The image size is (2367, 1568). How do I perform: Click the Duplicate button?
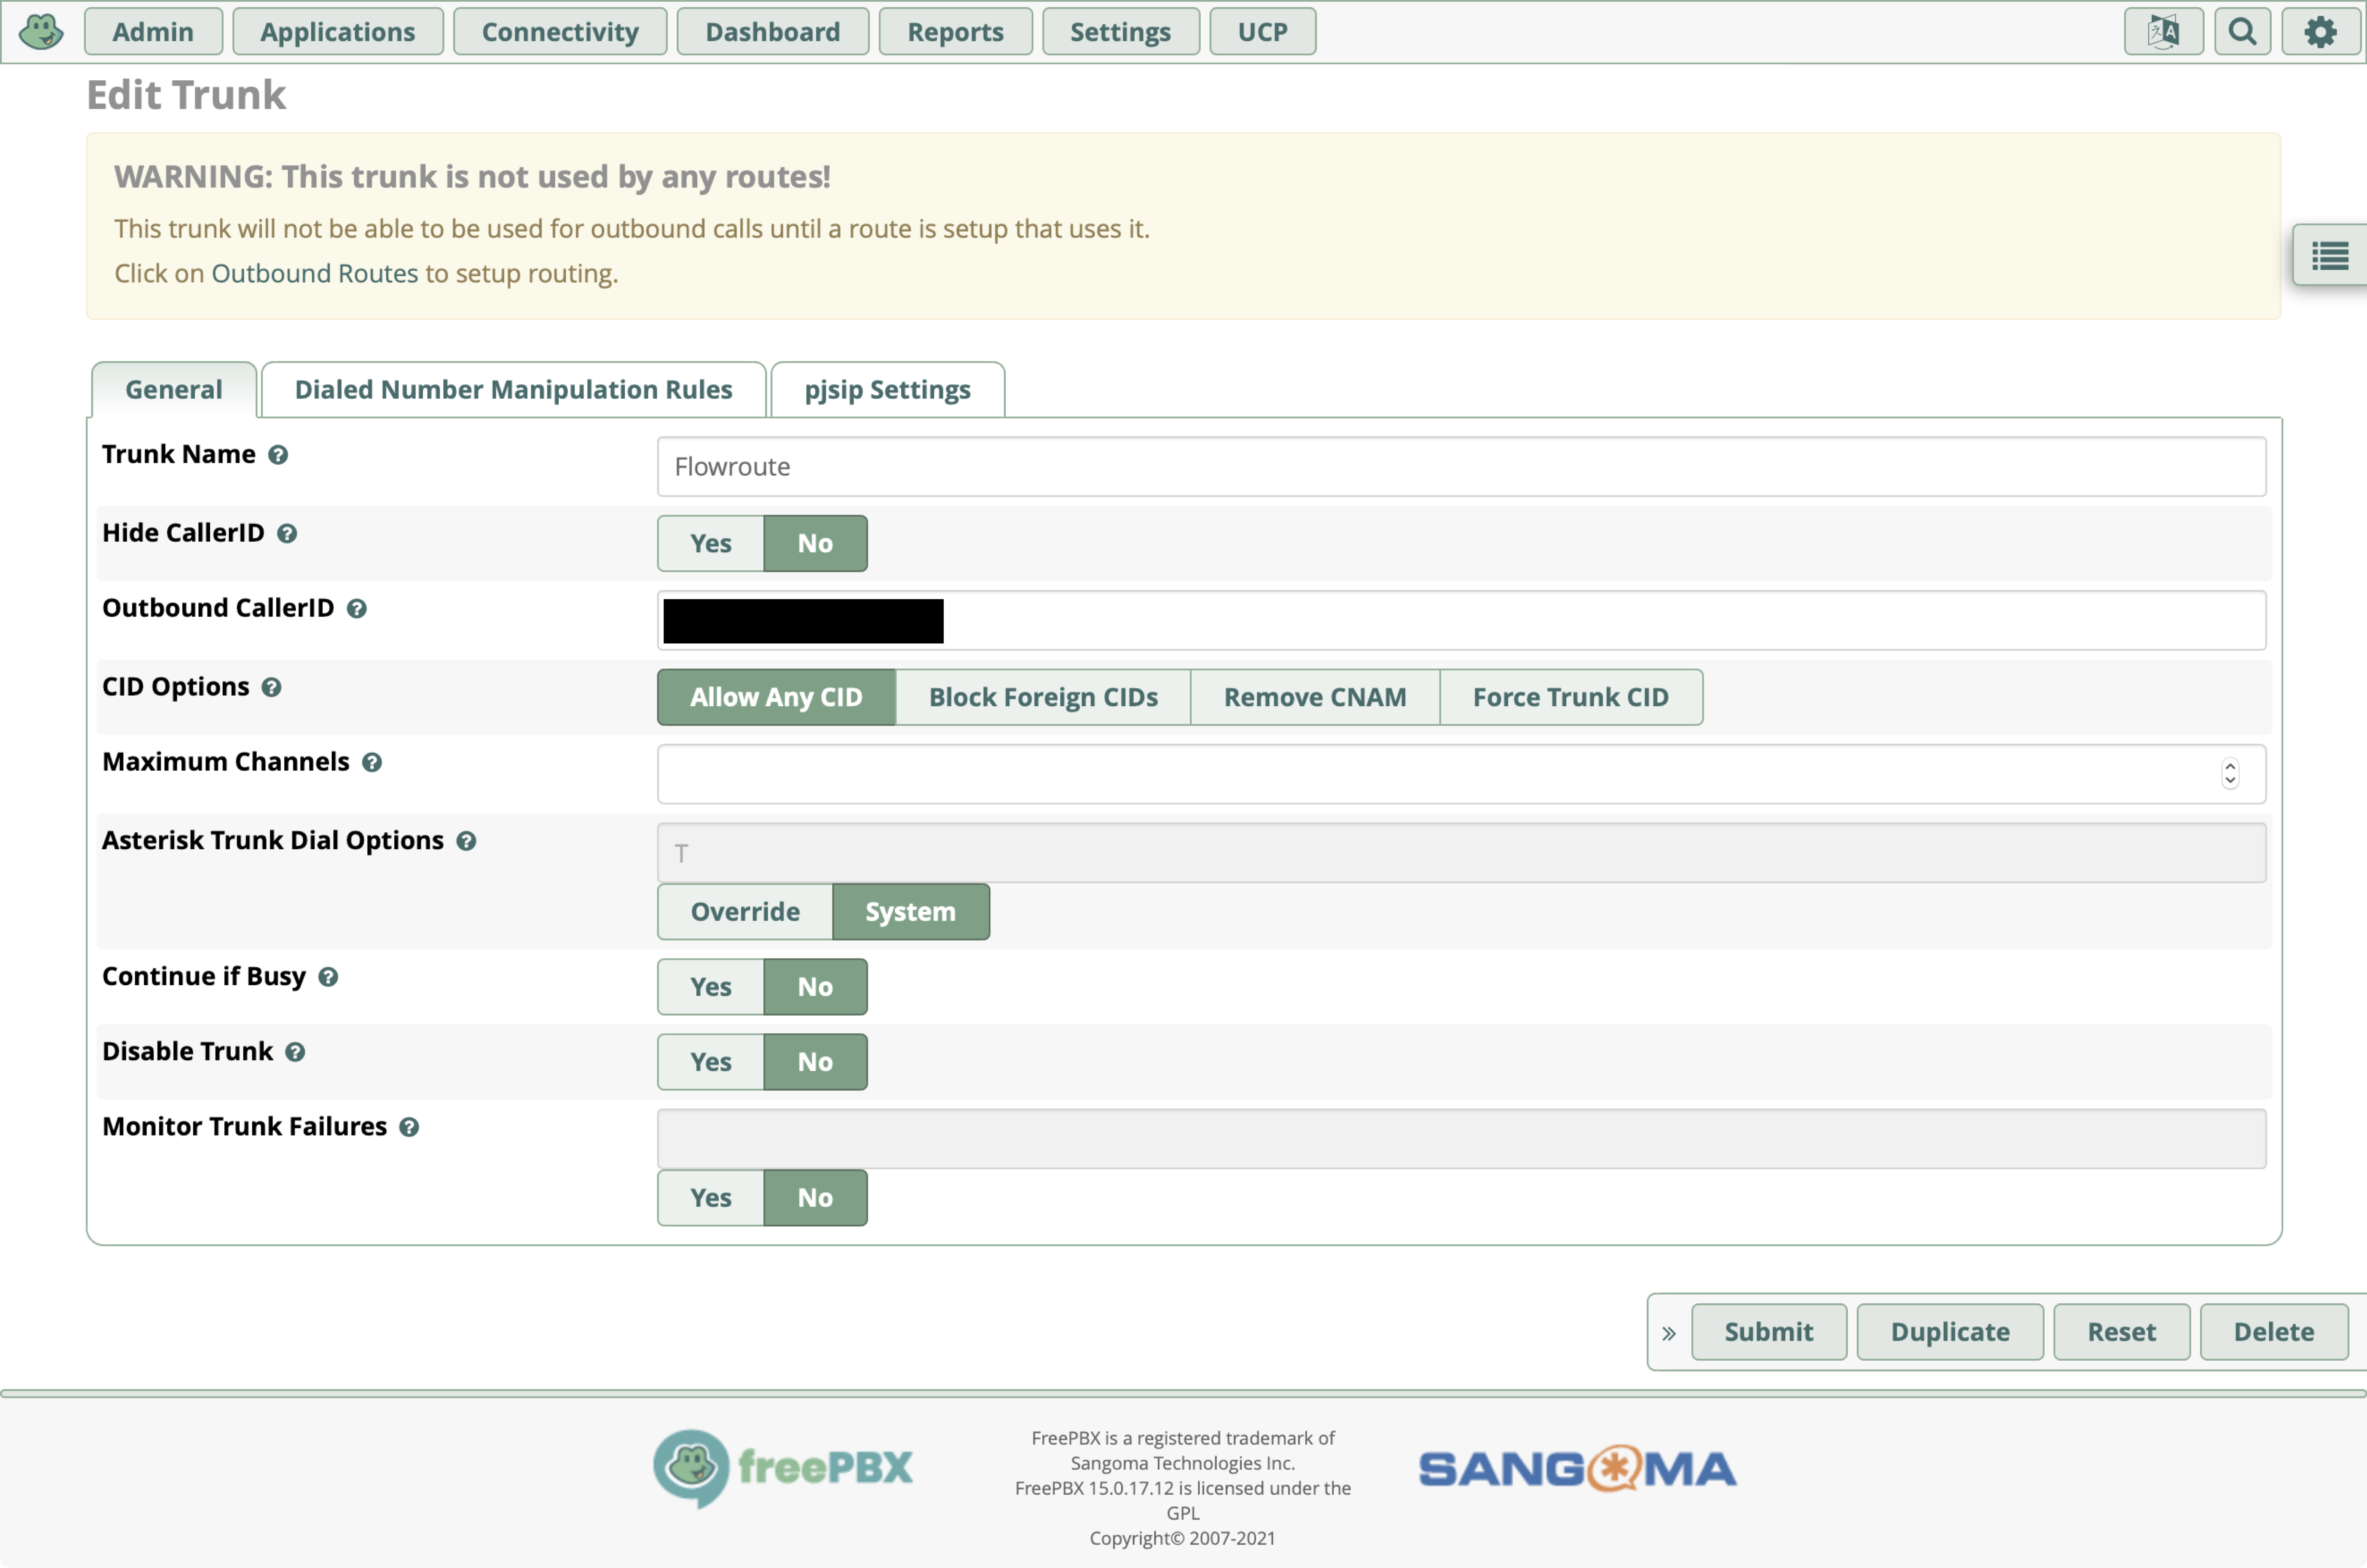pos(1950,1332)
